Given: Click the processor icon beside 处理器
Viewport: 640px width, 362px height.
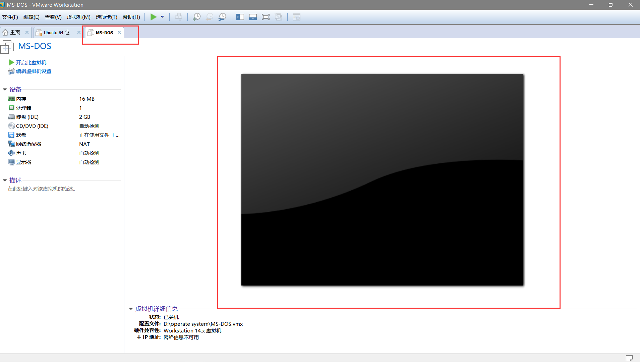Looking at the screenshot, I should click(x=12, y=108).
